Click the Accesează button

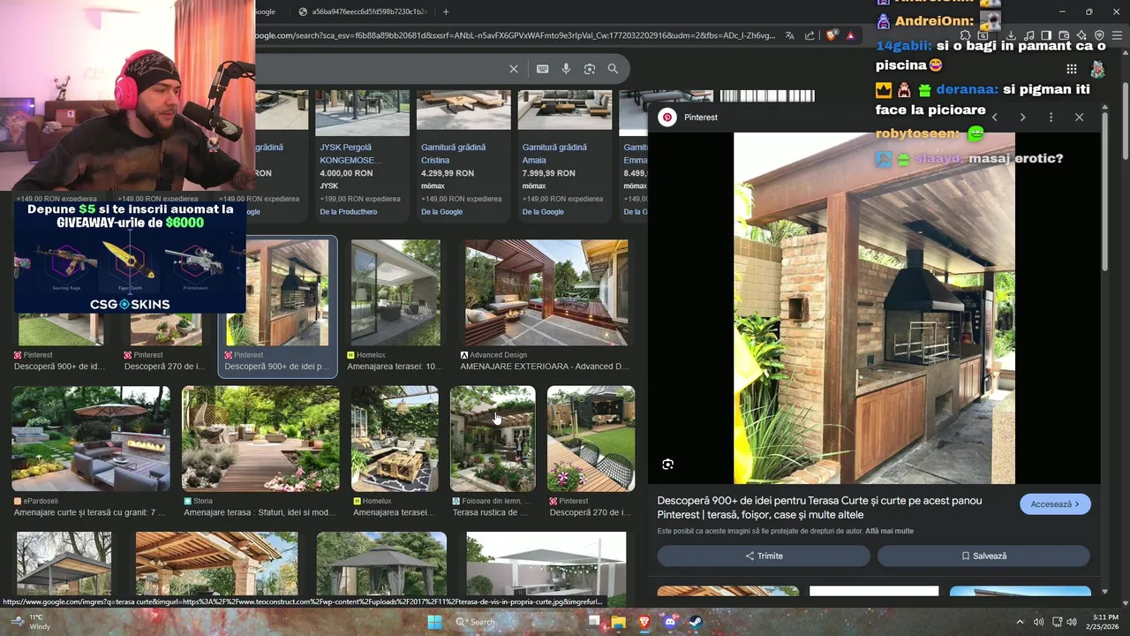(x=1055, y=504)
